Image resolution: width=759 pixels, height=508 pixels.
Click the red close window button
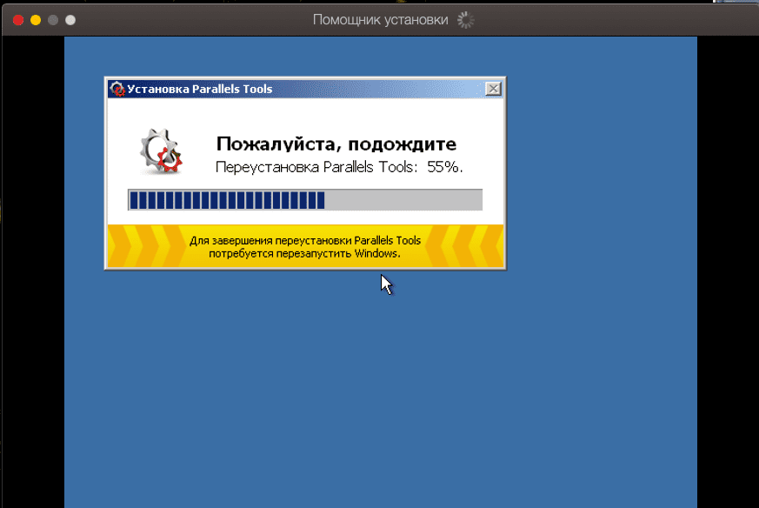click(18, 20)
